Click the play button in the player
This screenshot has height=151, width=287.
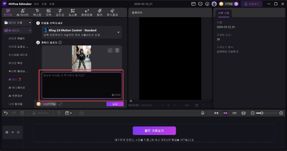(x=168, y=105)
